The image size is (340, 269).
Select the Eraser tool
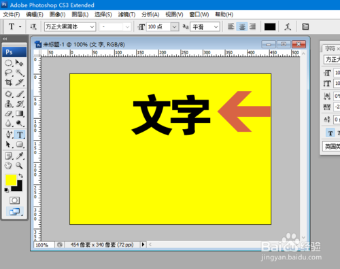[9, 113]
